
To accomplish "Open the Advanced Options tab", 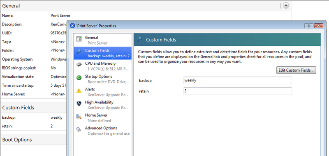I will pos(102,131).
